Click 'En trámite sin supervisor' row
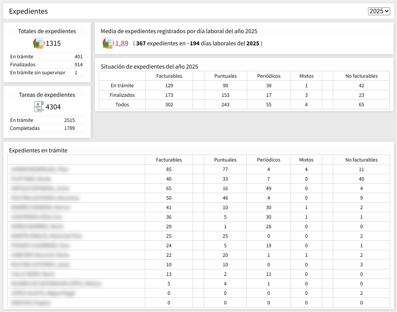The width and height of the screenshot is (397, 312). tap(47, 73)
